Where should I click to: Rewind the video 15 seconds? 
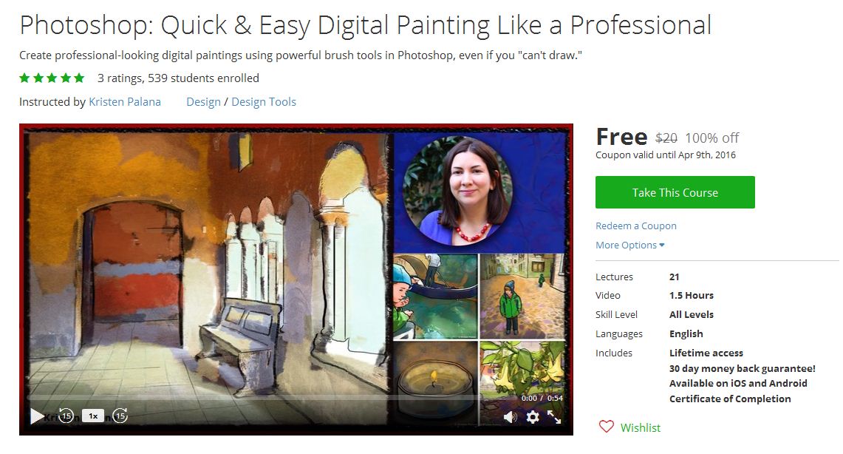(x=66, y=416)
